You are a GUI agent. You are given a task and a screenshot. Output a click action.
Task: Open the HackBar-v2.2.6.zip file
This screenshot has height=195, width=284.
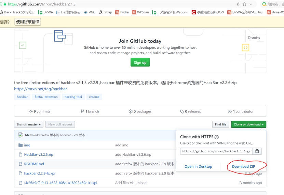pyautogui.click(x=39, y=154)
